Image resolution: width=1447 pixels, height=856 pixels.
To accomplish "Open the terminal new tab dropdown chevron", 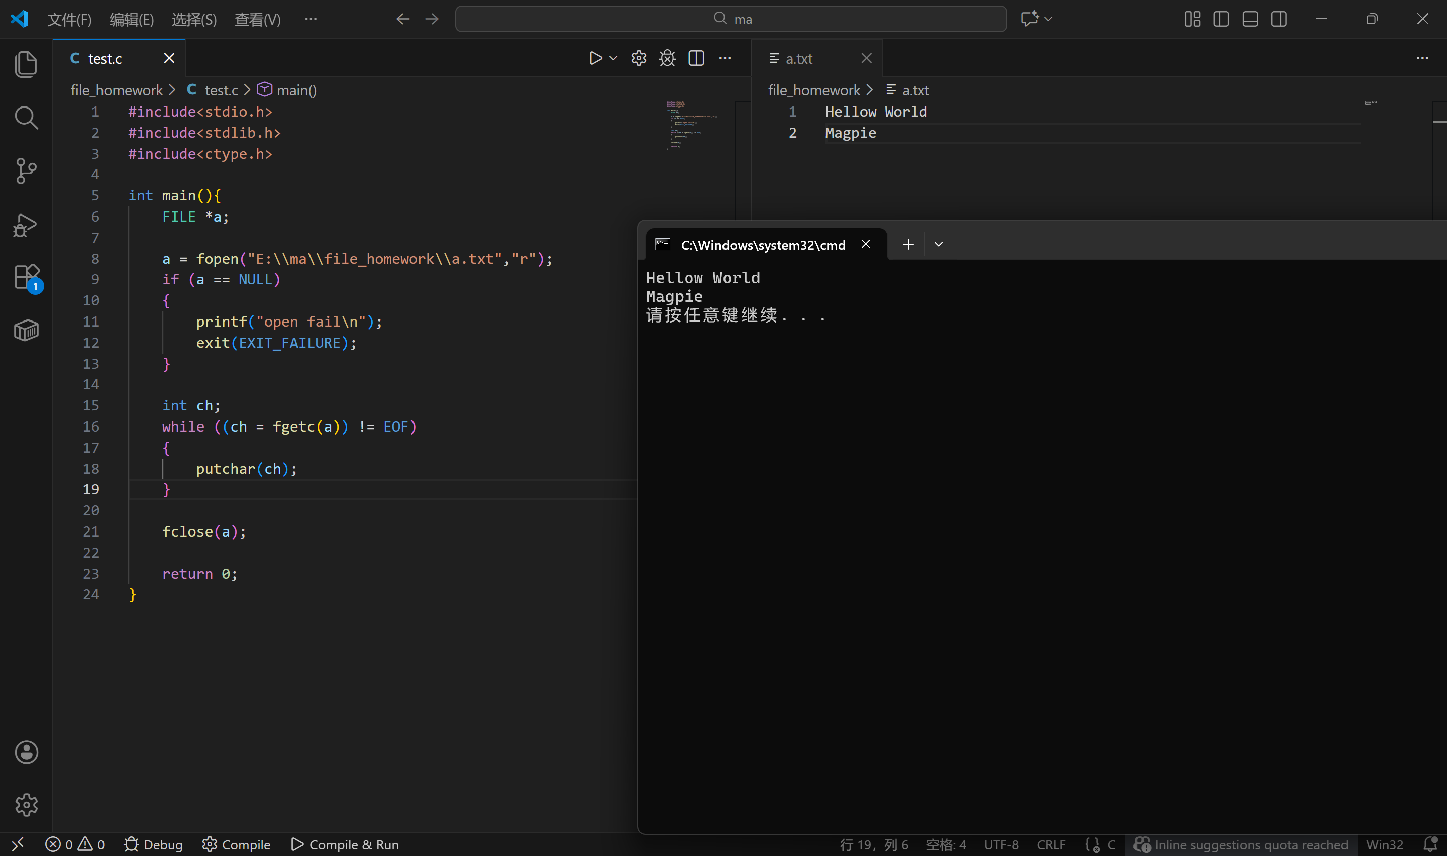I will tap(939, 245).
